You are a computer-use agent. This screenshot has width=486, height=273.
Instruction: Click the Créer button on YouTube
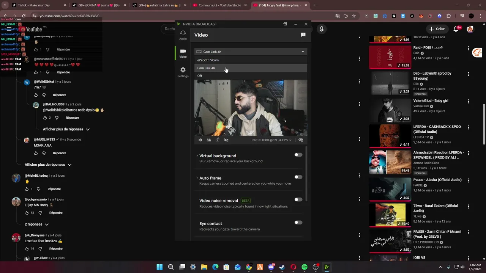point(437,29)
